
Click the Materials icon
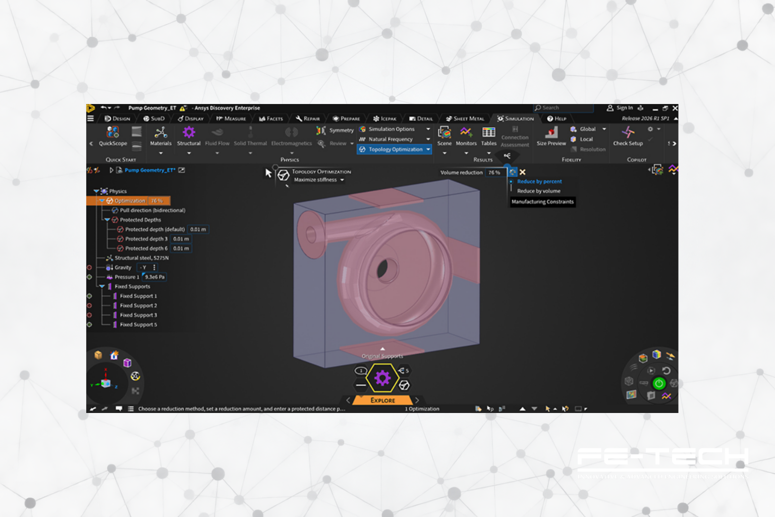tap(161, 132)
